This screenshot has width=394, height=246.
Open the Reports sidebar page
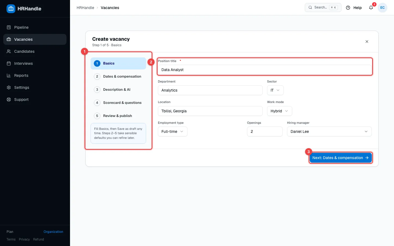[x=35, y=75]
